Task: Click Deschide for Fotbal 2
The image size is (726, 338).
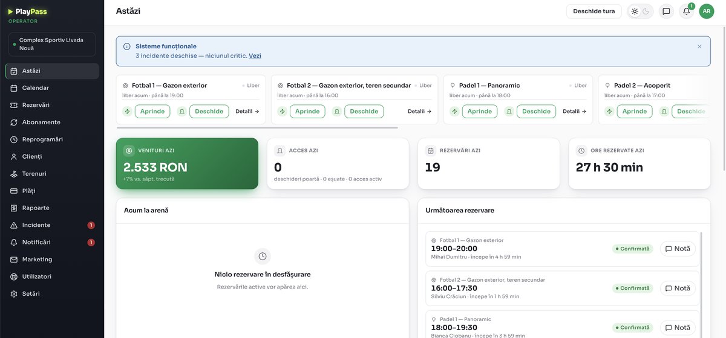Action: (364, 111)
